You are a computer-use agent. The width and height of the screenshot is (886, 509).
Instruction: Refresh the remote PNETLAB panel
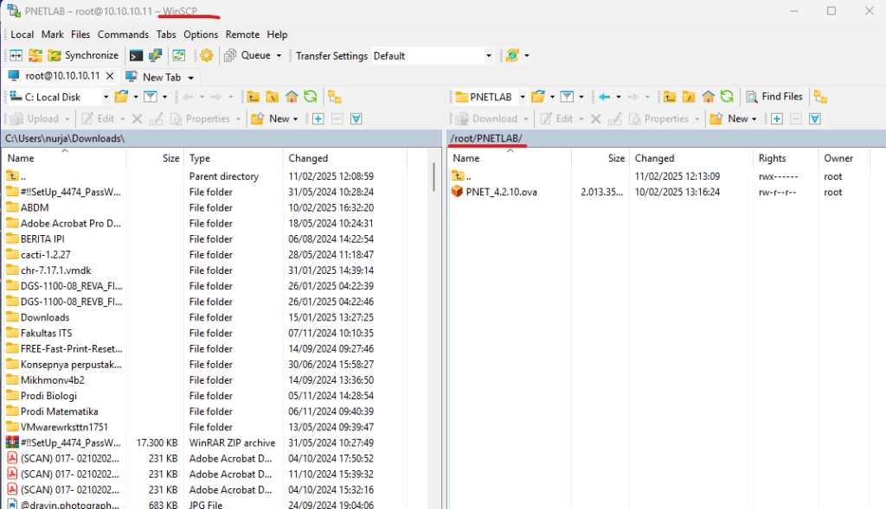pyautogui.click(x=727, y=97)
